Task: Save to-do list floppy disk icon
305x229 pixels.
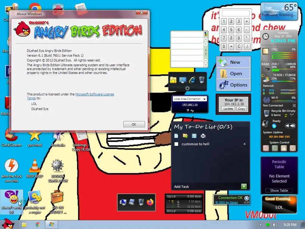Action: tap(194, 136)
